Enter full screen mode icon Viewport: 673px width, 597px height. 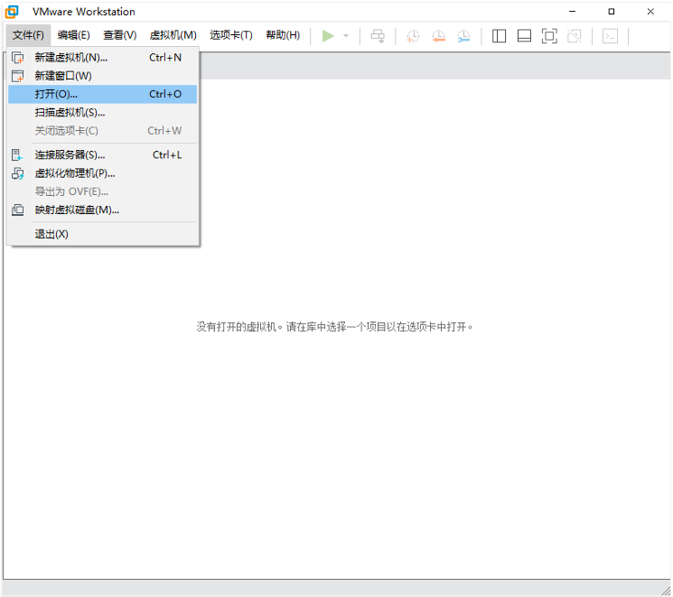tap(549, 36)
